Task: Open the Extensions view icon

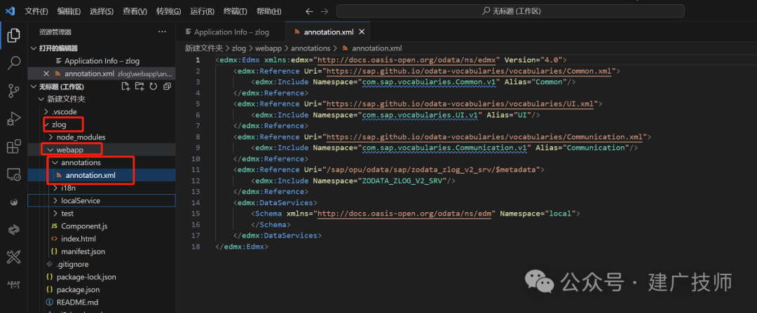Action: [x=14, y=146]
